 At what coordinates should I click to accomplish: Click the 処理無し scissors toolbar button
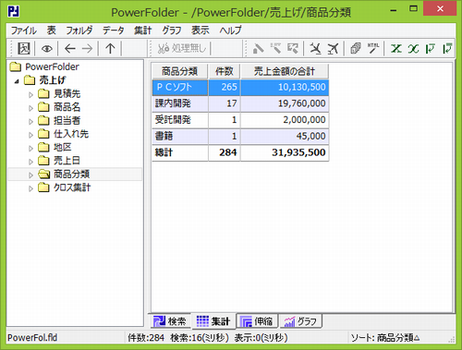[x=182, y=48]
